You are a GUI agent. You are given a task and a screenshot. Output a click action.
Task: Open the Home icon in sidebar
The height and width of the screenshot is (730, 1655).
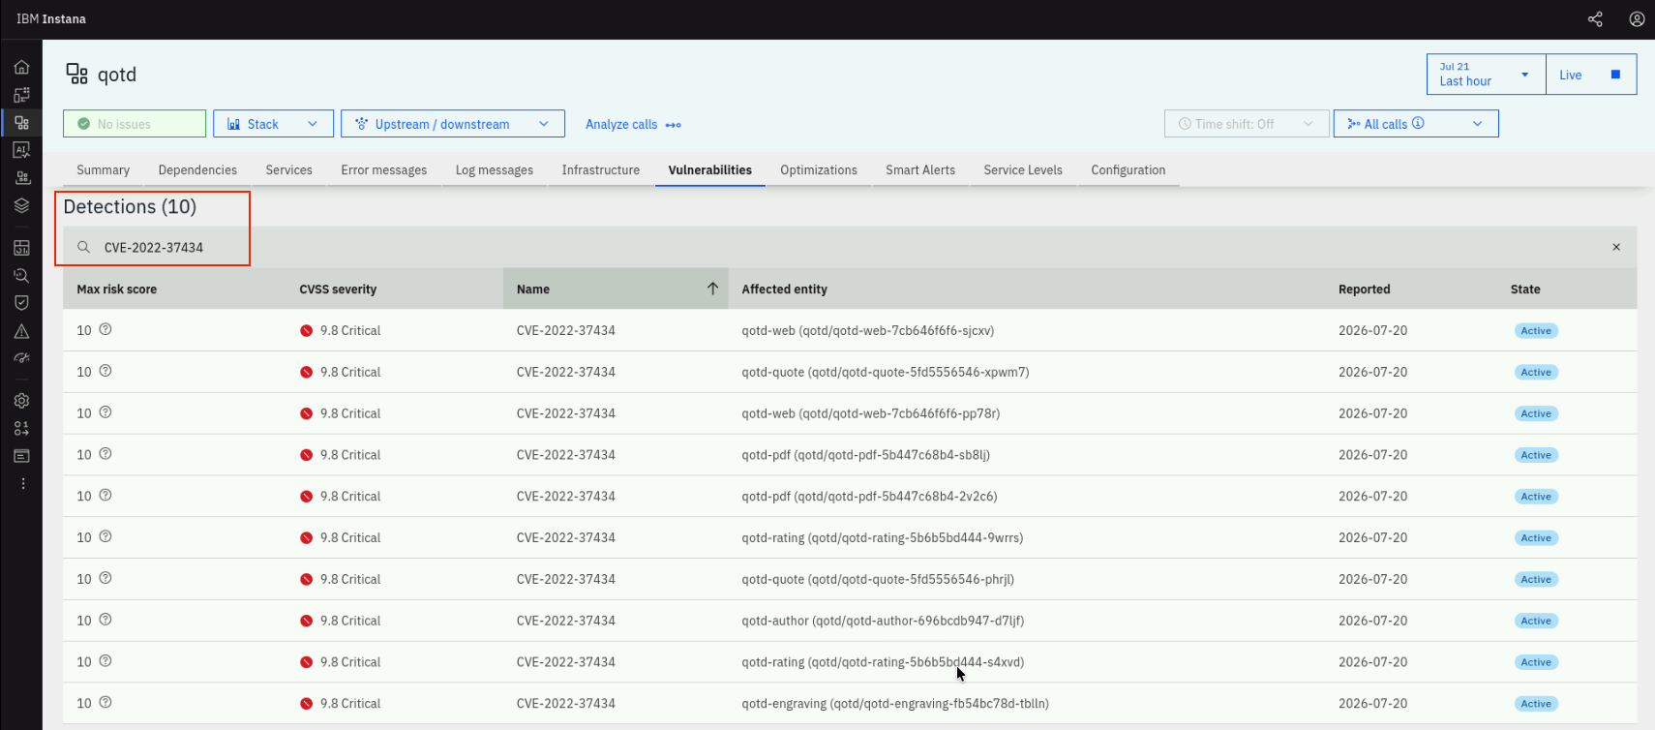pos(21,67)
